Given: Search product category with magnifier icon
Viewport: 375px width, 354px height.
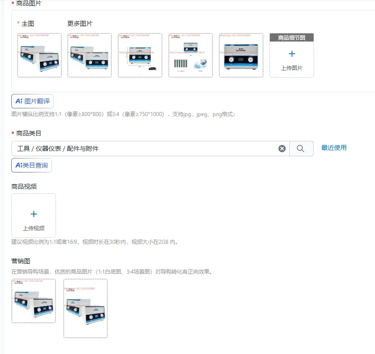Looking at the screenshot, I should tap(301, 149).
